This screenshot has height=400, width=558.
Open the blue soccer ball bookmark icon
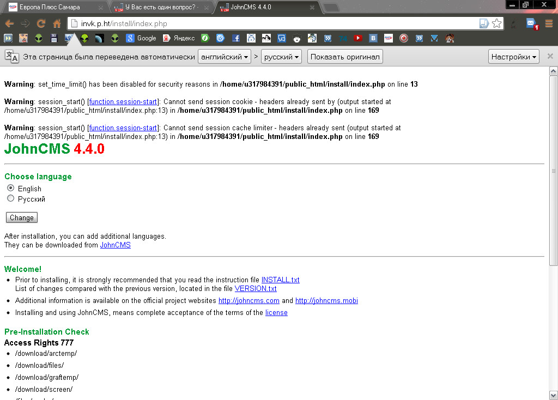(220, 38)
